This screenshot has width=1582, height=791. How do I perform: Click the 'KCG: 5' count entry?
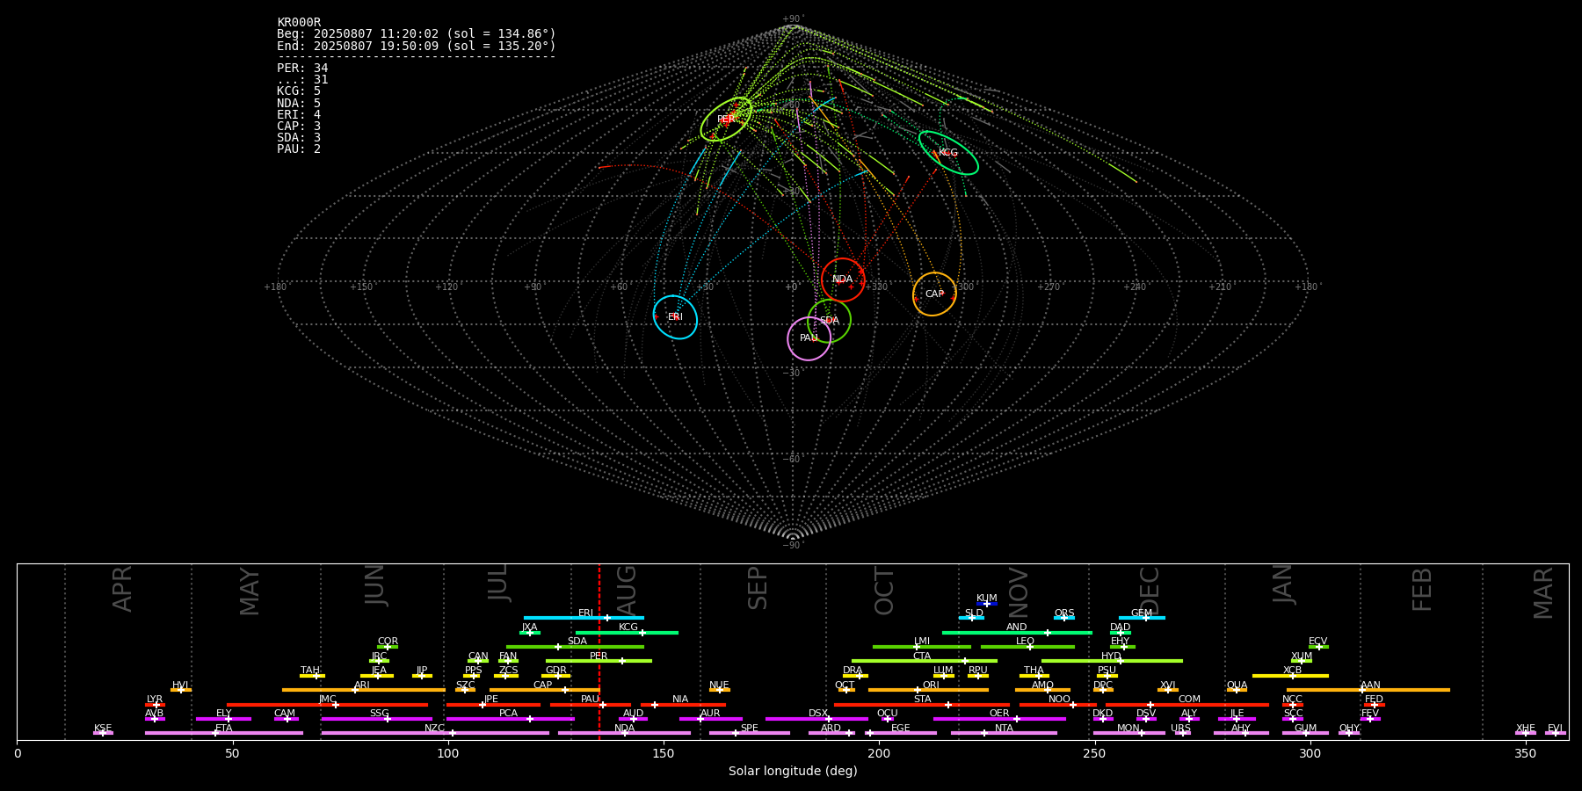(299, 91)
